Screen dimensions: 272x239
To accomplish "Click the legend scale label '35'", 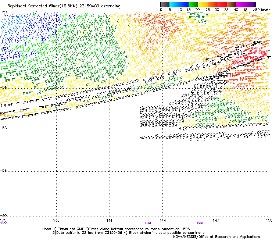I will click(x=226, y=10).
